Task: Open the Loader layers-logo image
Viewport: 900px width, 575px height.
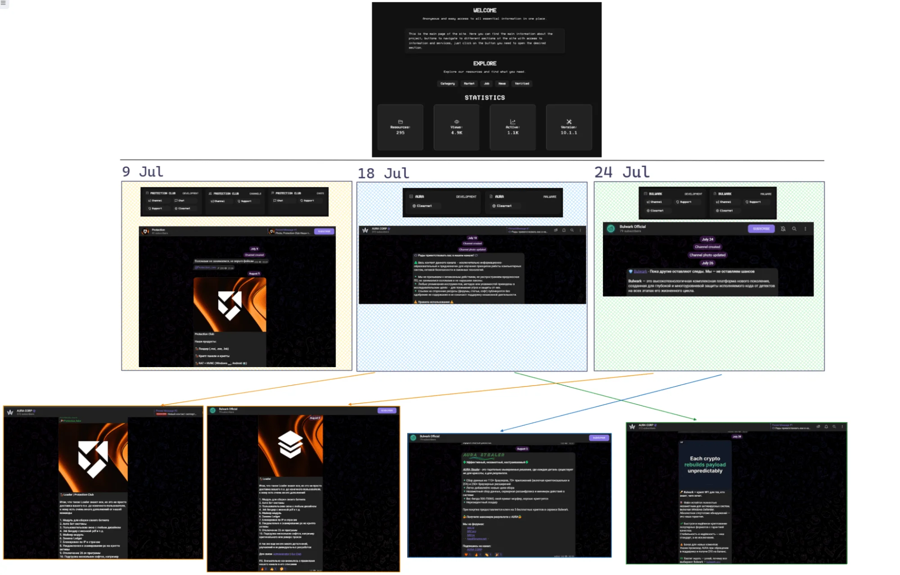Action: (x=290, y=445)
